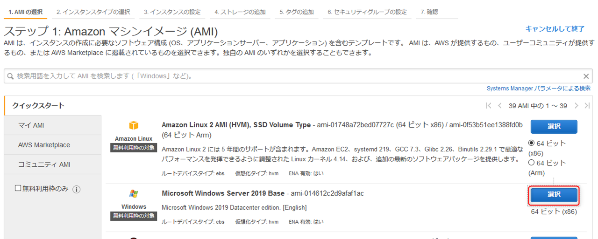Enable the 無料利用枠のみ checkbox
The height and width of the screenshot is (239, 598).
18,188
